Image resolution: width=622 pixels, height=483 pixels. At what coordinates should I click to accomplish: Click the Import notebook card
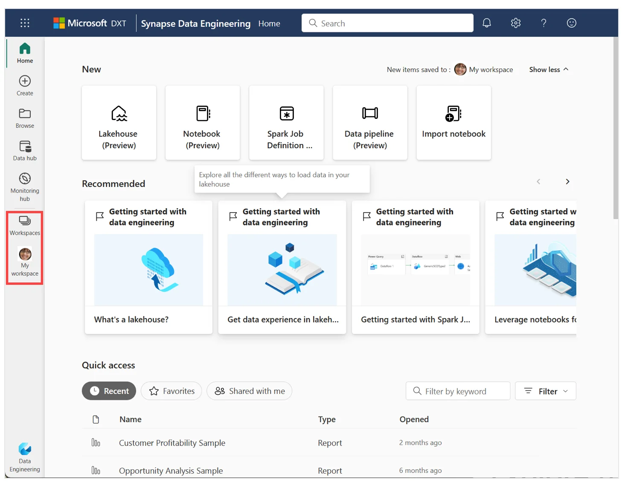[453, 123]
